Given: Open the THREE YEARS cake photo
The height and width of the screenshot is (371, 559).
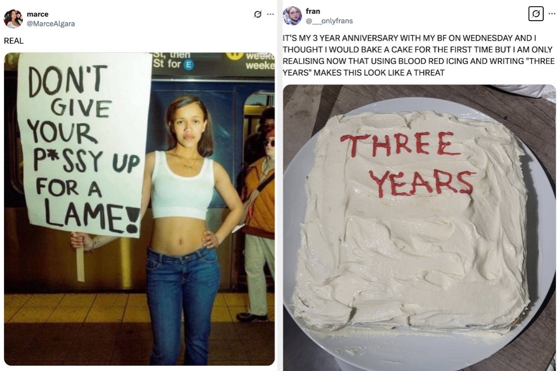Looking at the screenshot, I should pos(419,228).
